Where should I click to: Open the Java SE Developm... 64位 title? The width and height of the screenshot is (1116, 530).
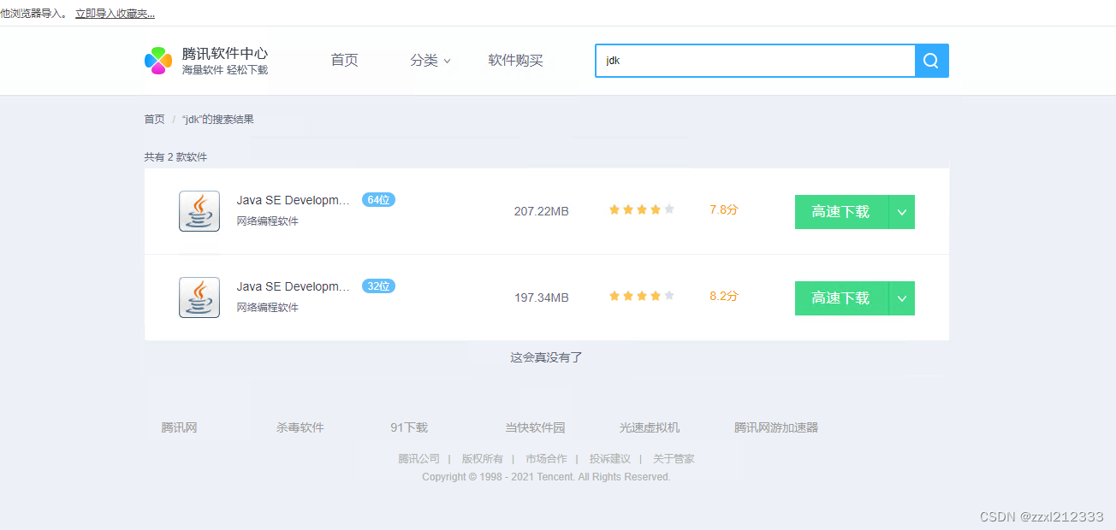tap(294, 200)
